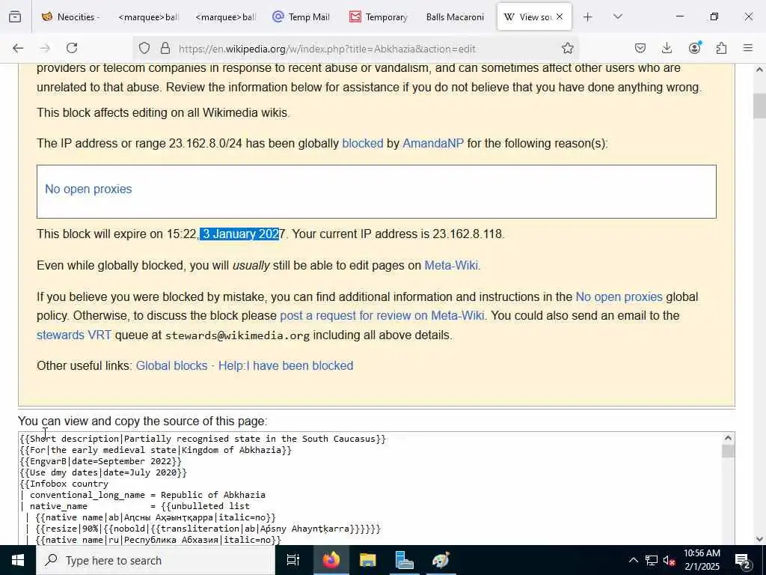The height and width of the screenshot is (575, 766).
Task: Open the Paint taskbar icon
Action: (x=441, y=560)
